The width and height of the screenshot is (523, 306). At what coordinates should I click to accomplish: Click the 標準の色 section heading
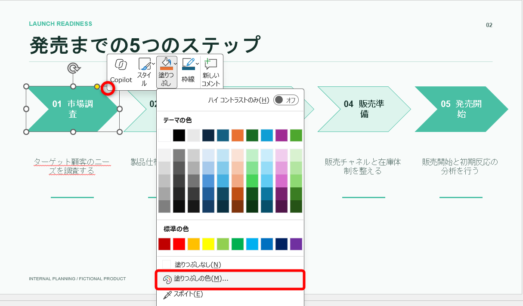pos(176,229)
